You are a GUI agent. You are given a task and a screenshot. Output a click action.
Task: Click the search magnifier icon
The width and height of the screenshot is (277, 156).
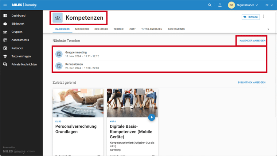point(210,5)
